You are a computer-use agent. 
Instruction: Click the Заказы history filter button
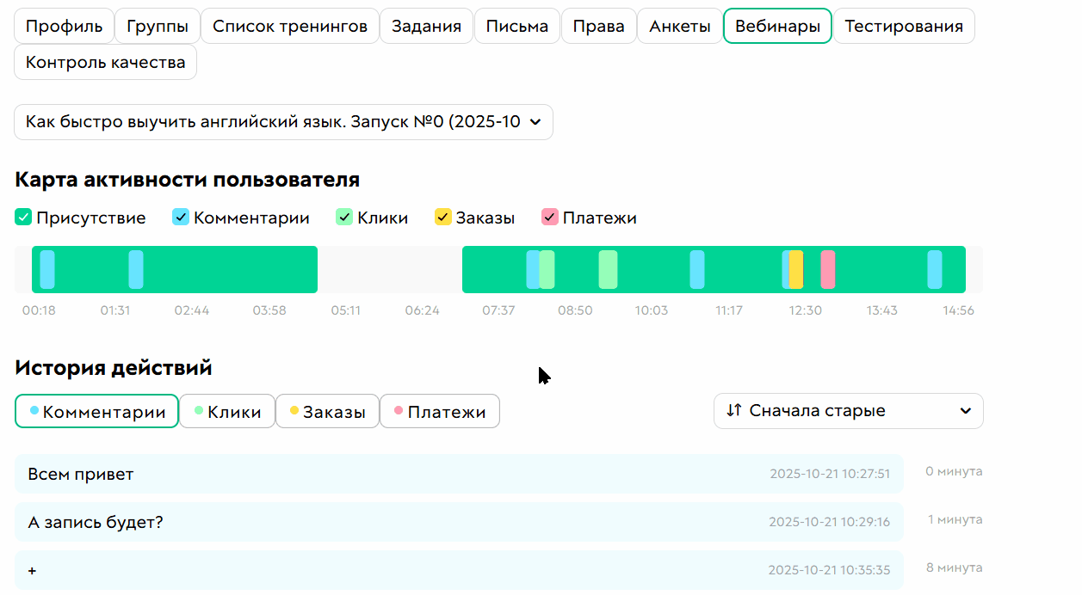(x=328, y=411)
